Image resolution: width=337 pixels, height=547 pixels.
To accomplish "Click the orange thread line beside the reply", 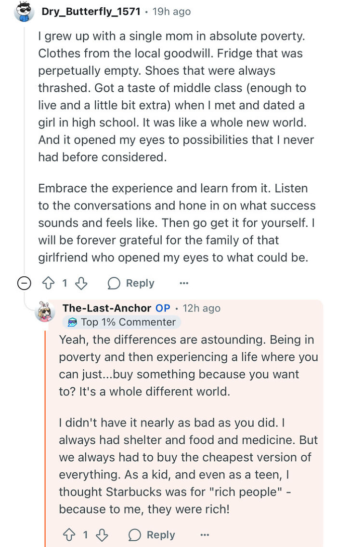I will coord(45,434).
